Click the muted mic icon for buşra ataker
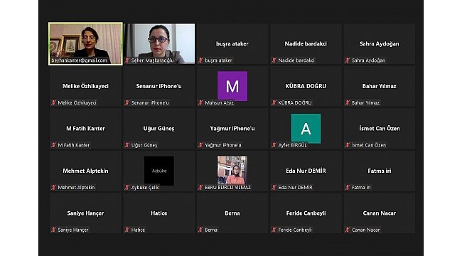Viewport: 462px width, 256px height. (x=201, y=60)
